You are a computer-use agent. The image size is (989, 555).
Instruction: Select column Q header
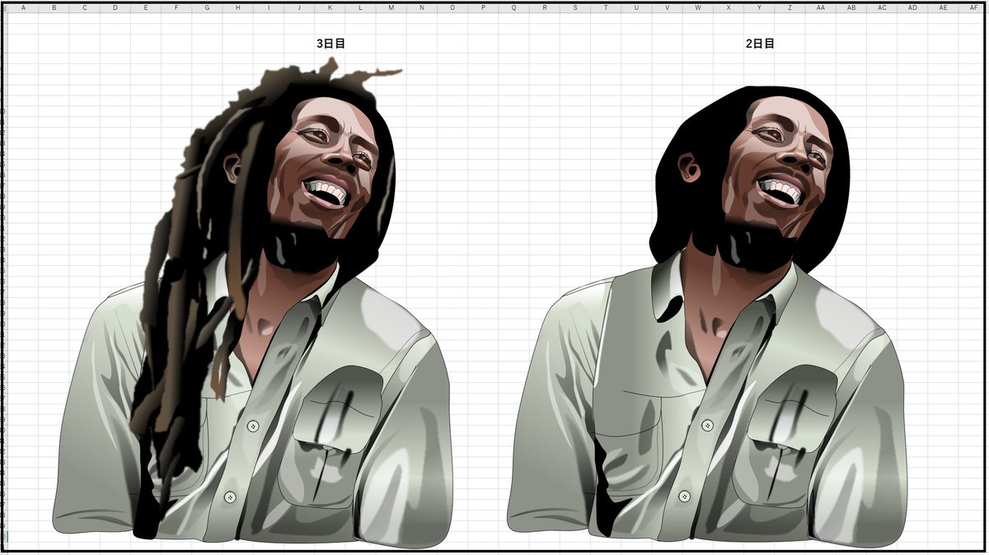[x=513, y=7]
